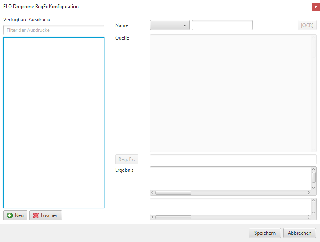Focus the Name text field

tap(222, 25)
